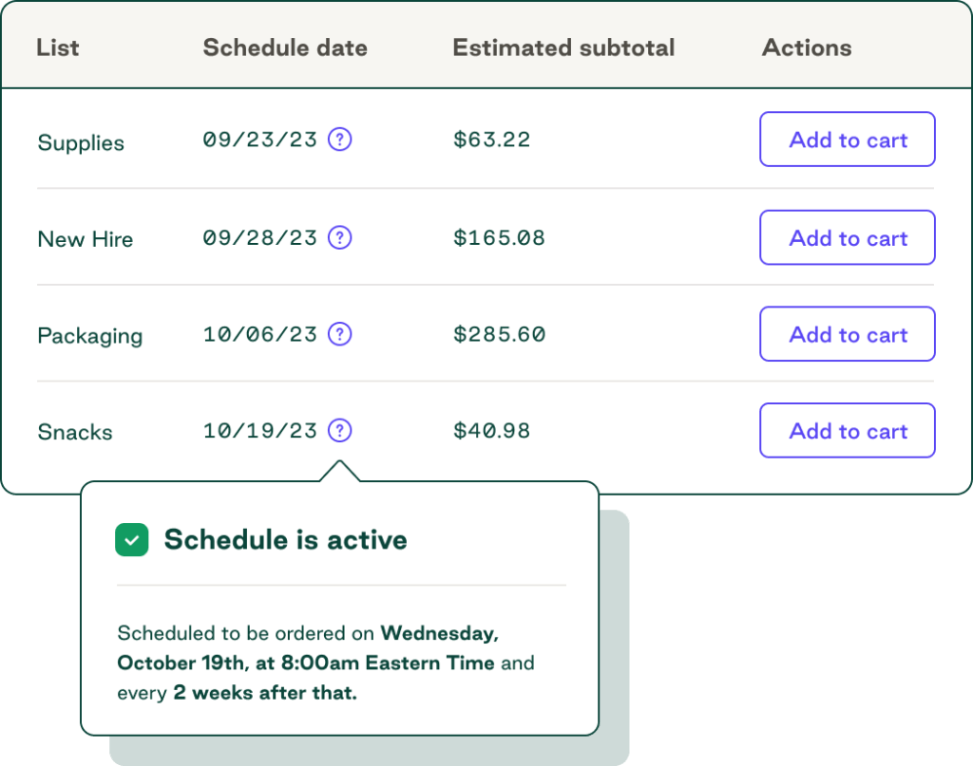Open the Supplies list

click(x=80, y=143)
